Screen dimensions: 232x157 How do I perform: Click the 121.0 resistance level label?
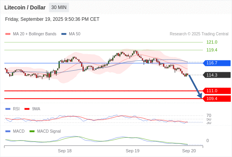[212, 42]
